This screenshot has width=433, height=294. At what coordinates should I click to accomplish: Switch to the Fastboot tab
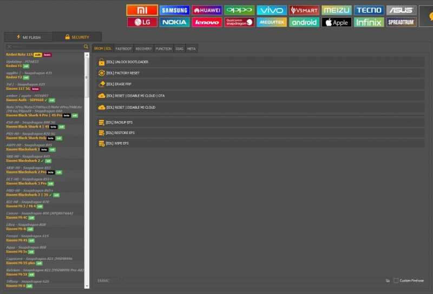coord(123,49)
